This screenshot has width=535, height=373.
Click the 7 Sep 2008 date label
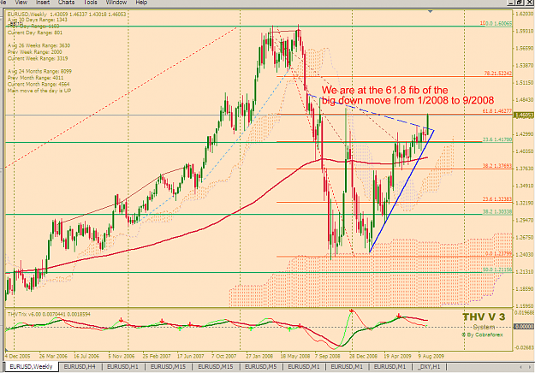328,356
